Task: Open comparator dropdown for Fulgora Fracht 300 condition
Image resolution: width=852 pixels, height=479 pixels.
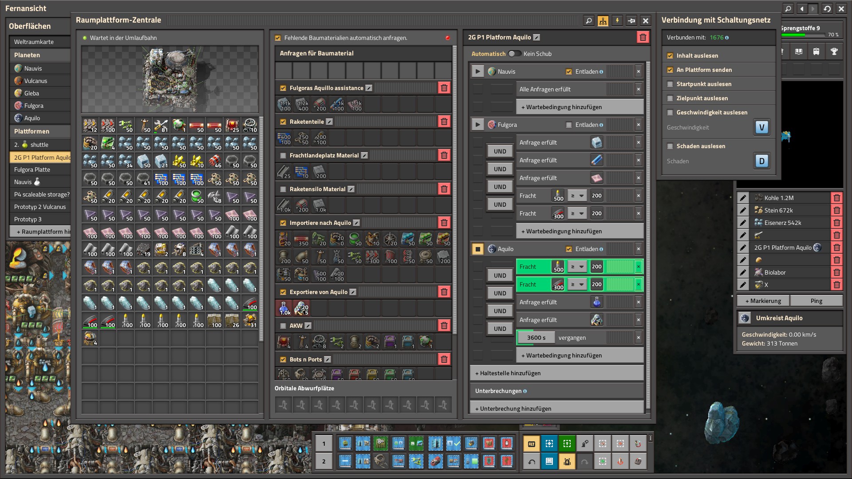Action: pos(577,213)
